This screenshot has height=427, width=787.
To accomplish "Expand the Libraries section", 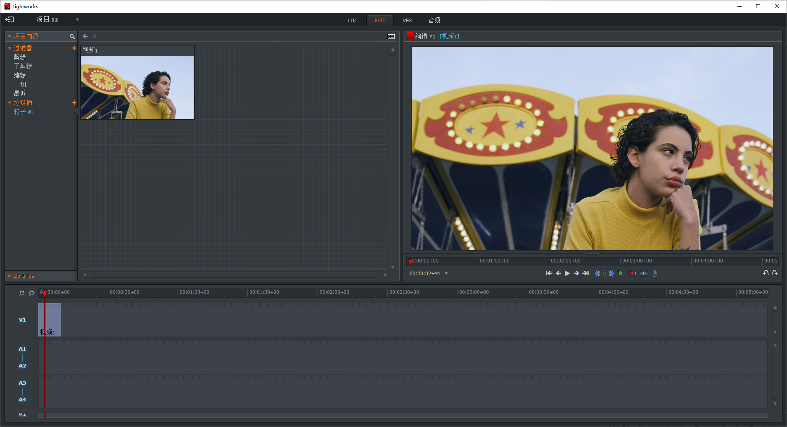I will pyautogui.click(x=9, y=276).
